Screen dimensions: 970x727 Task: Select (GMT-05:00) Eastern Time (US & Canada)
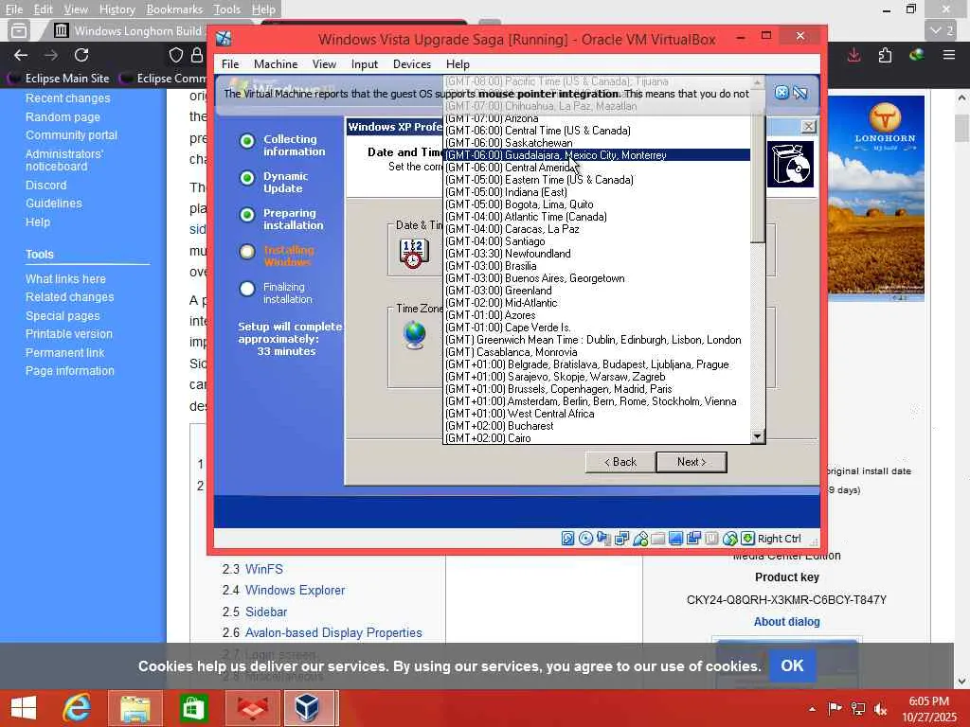click(x=598, y=179)
